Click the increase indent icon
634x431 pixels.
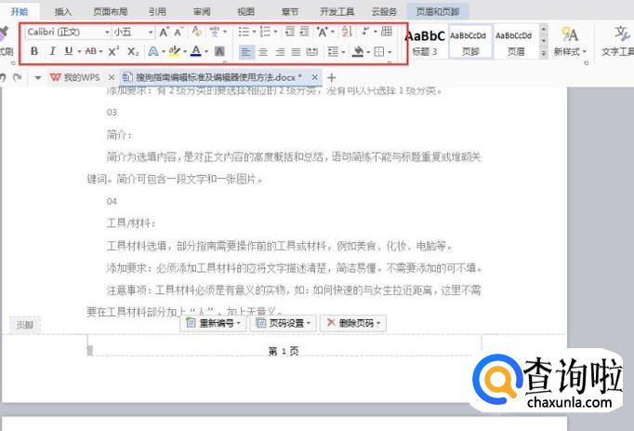click(x=304, y=32)
